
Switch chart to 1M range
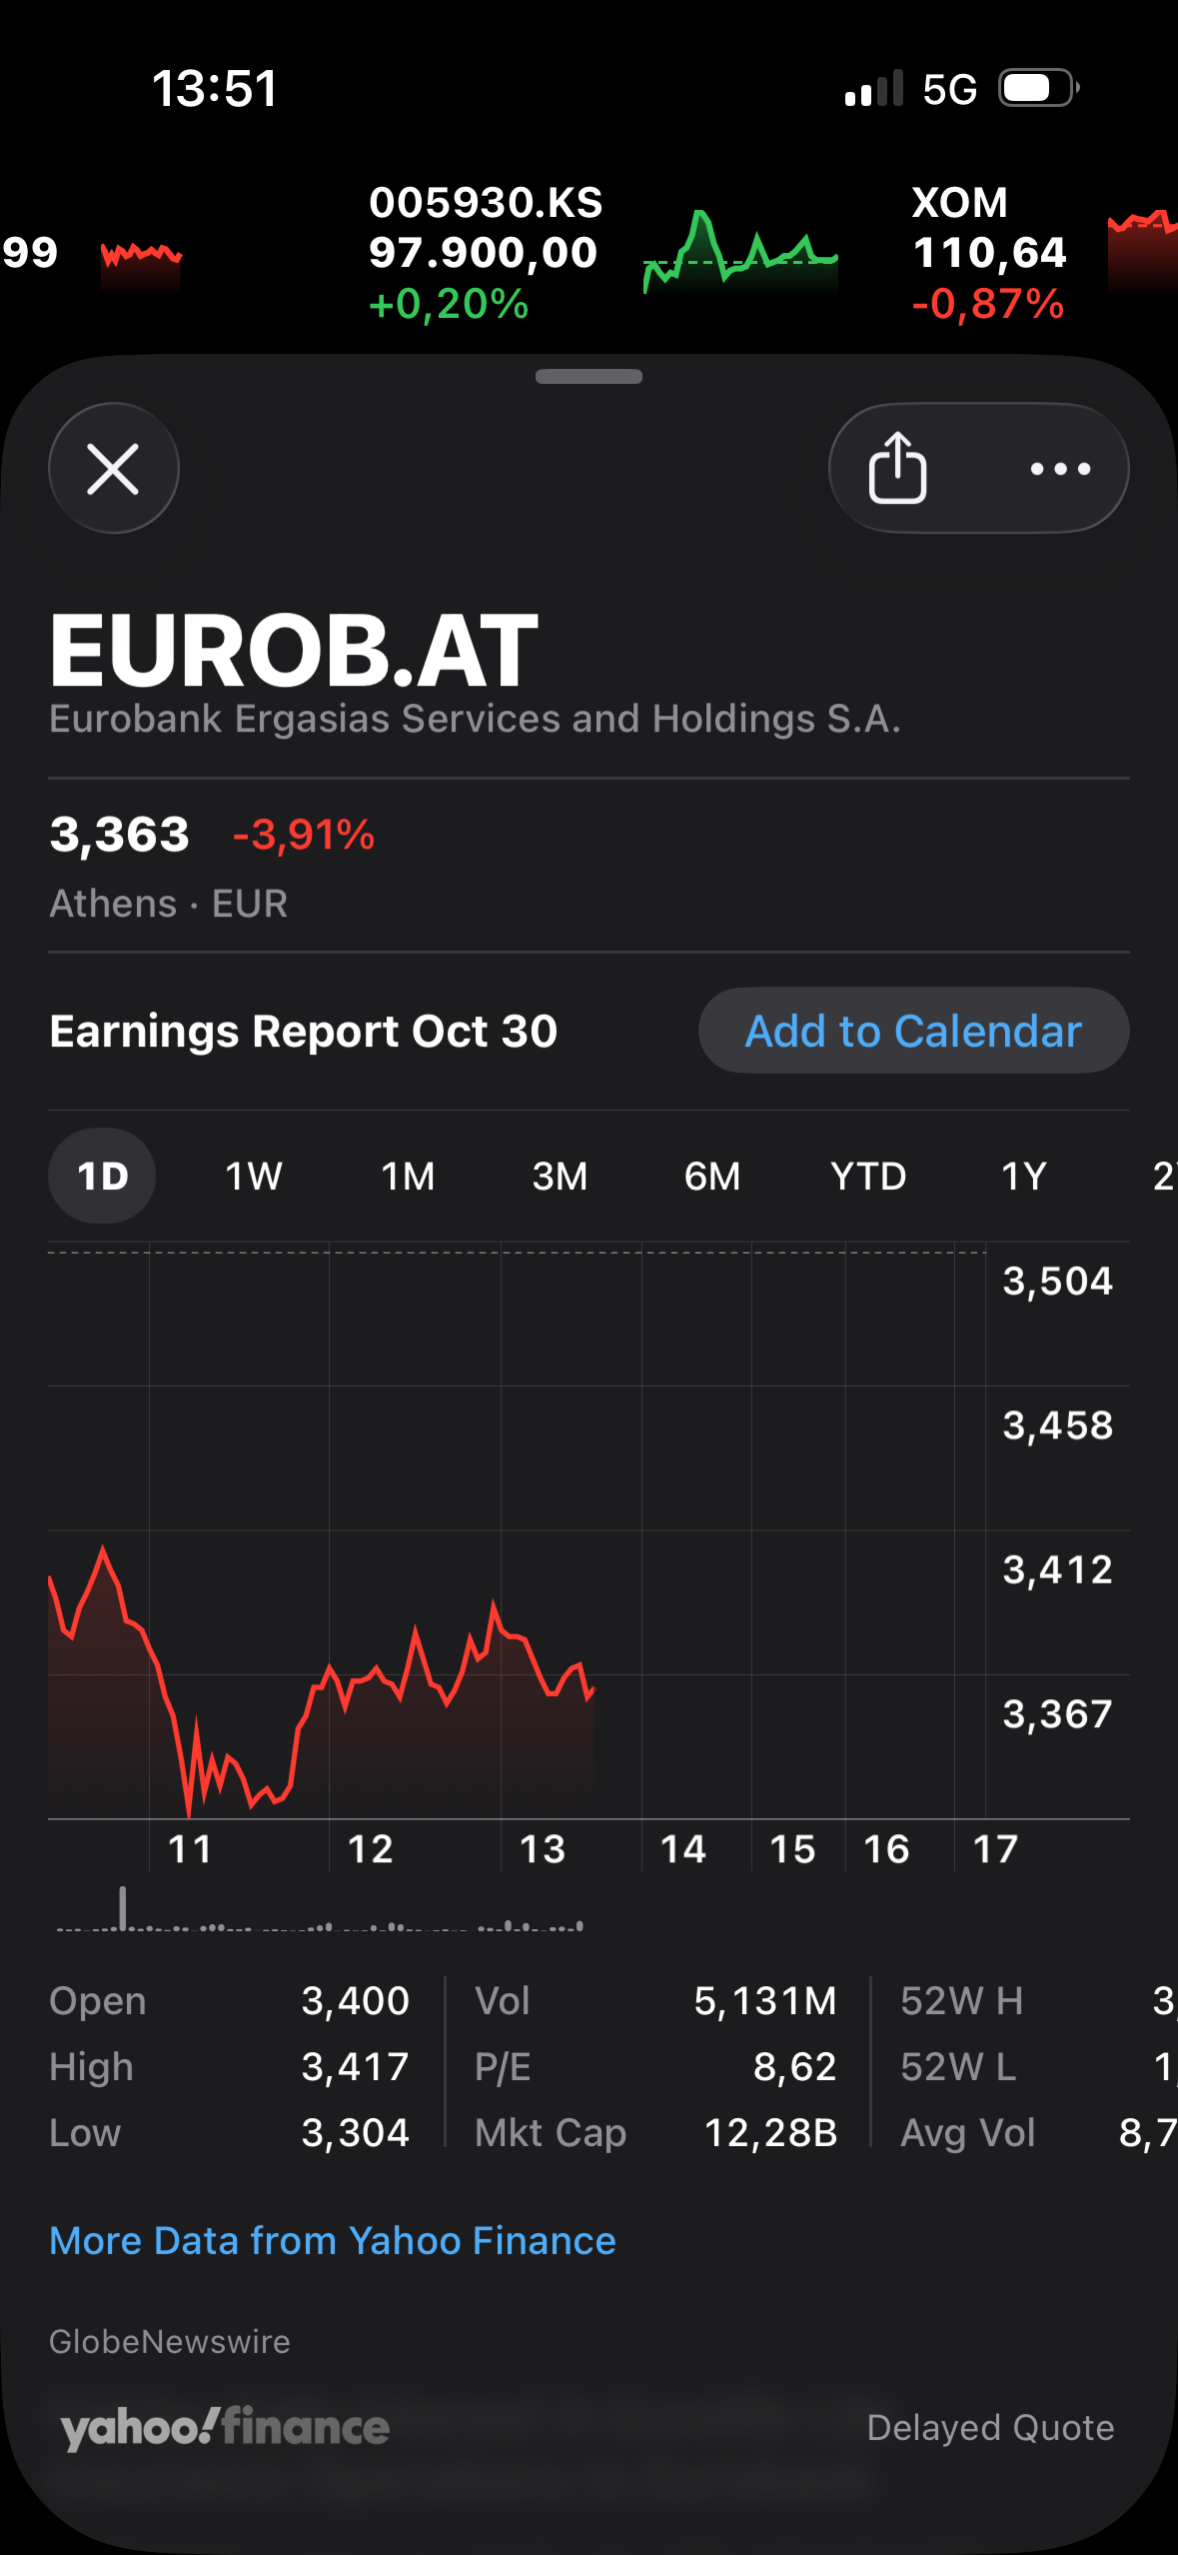click(x=408, y=1176)
